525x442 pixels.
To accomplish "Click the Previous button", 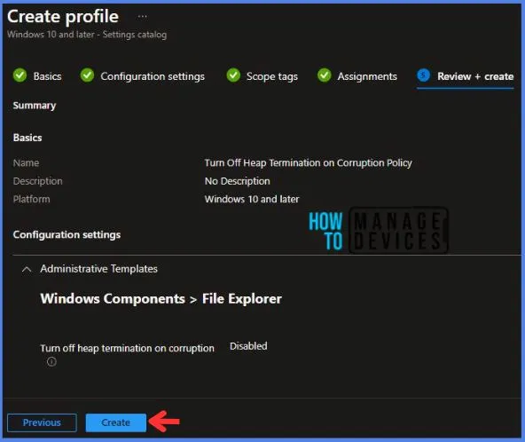I will (42, 422).
